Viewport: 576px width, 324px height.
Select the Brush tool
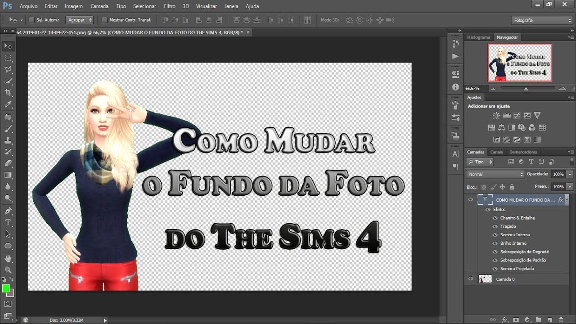click(8, 129)
